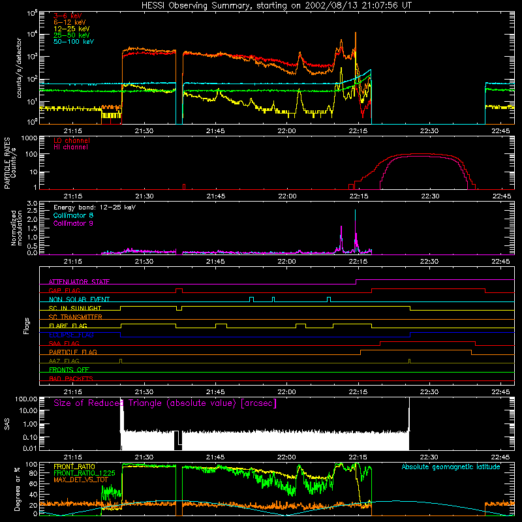This screenshot has width=522, height=522.
Task: Click the BAD_PACKETS flag label
Action: 71,378
